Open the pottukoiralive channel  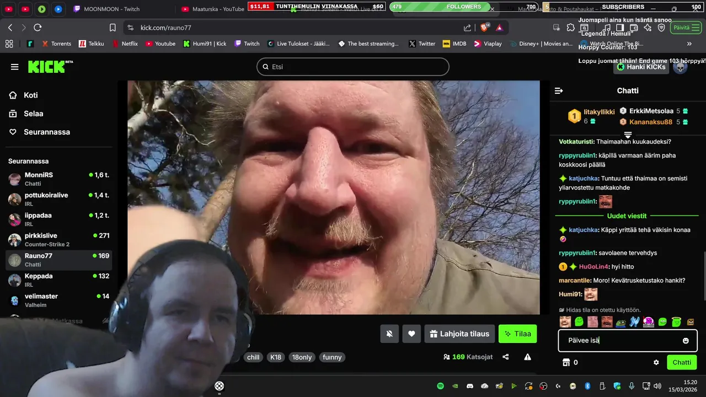59,199
